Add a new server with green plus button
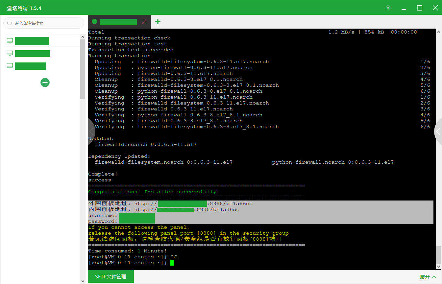Viewport: 442px width, 284px height. (x=45, y=82)
